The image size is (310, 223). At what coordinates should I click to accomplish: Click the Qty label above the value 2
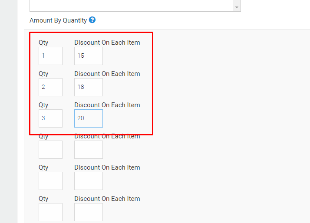tap(43, 74)
